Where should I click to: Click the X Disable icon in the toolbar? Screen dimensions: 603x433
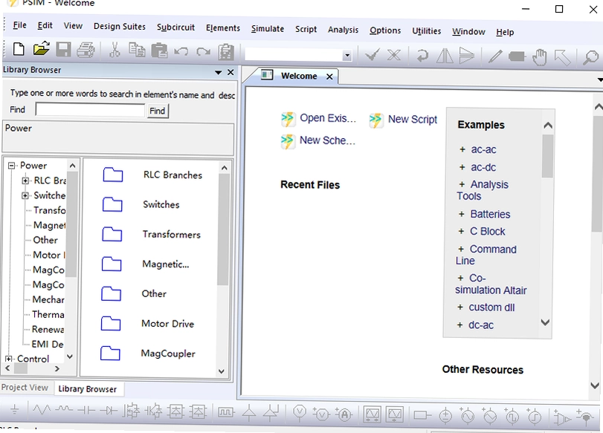[394, 55]
